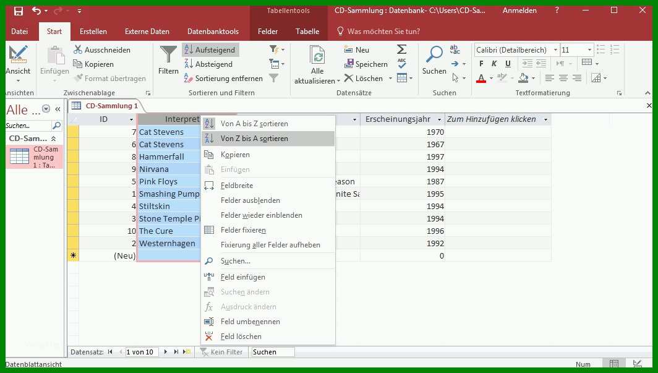Collapse the CD-Sam... group in the navigation pane

tap(53, 139)
